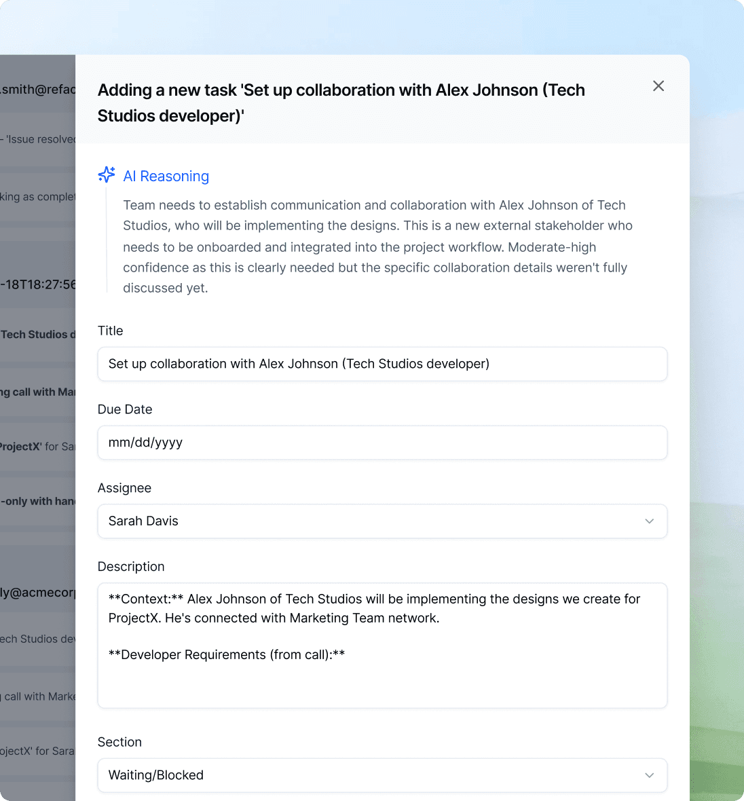744x801 pixels.
Task: Click the ProjectX for Sarah background entry
Action: (37, 446)
